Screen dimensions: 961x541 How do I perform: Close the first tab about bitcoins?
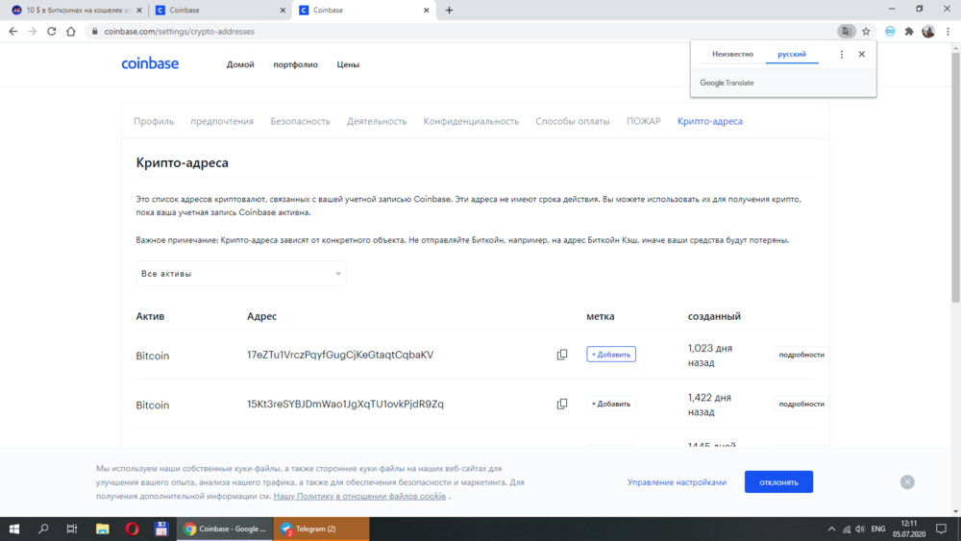coord(139,11)
